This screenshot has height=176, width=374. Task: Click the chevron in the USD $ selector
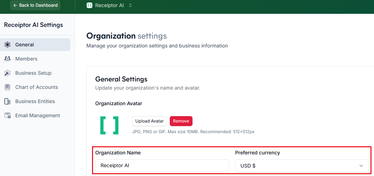click(x=361, y=165)
